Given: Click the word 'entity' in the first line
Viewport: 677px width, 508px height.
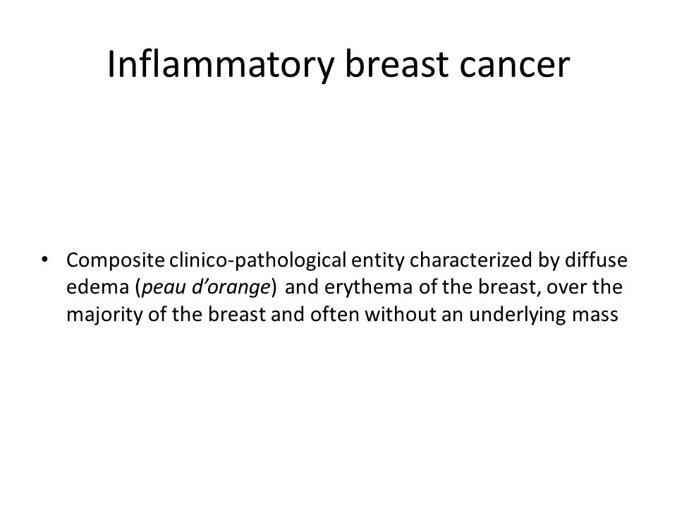Looking at the screenshot, I should point(378,260).
